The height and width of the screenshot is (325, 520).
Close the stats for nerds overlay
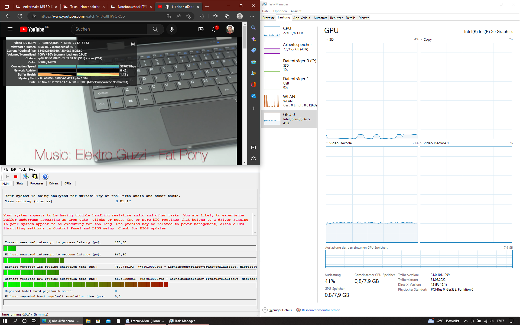[x=133, y=44]
